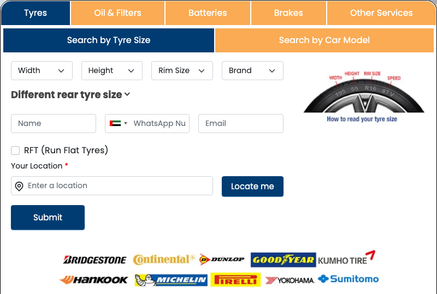The image size is (437, 294).
Task: Select Search by Tyre Size tab
Action: [x=109, y=40]
